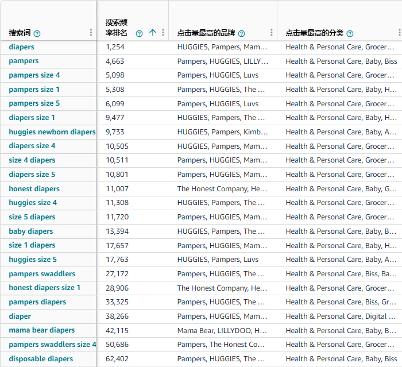This screenshot has height=367, width=402.
Task: Open column menu dots for 搜索频率排名
Action: [163, 33]
